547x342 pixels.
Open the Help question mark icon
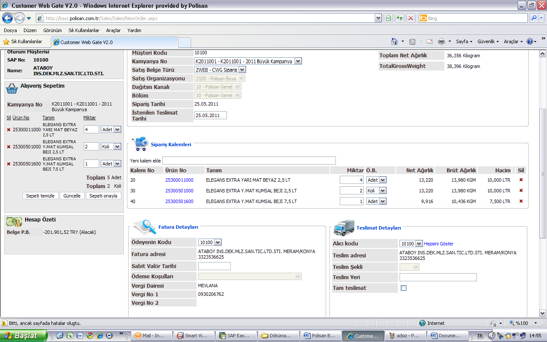(529, 41)
